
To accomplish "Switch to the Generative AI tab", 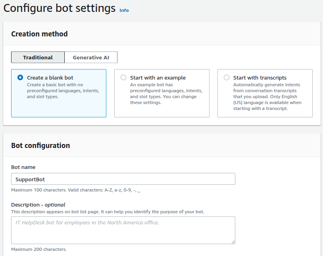I will (91, 57).
